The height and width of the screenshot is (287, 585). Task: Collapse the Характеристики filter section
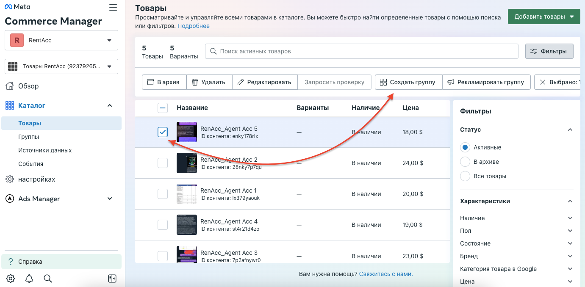570,201
